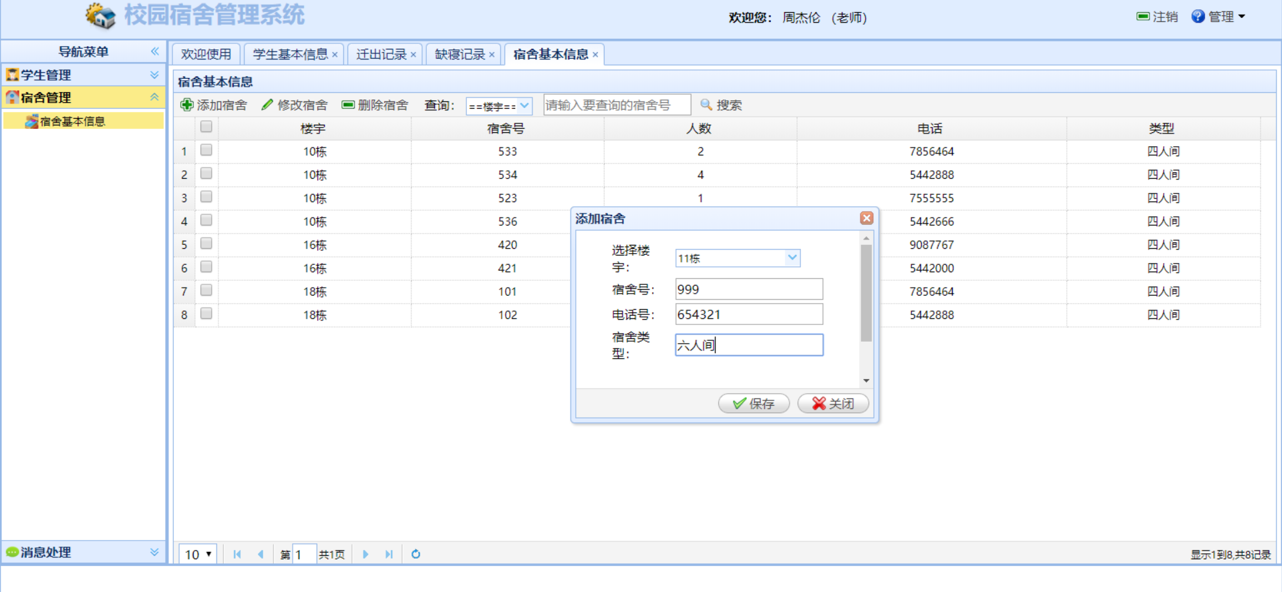Image resolution: width=1282 pixels, height=592 pixels.
Task: Check row 2 checkbox for dorm 534
Action: tap(206, 174)
